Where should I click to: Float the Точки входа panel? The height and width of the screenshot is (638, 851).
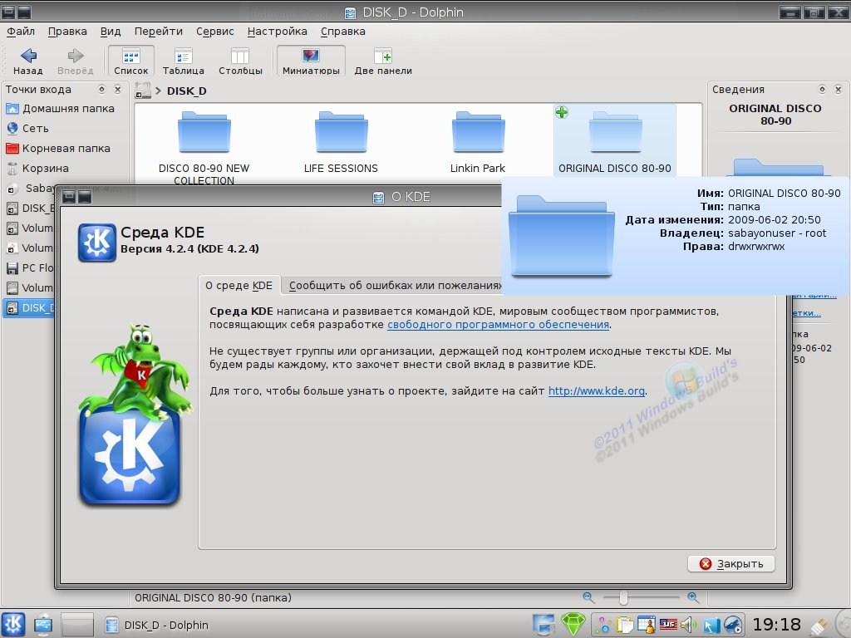click(x=101, y=89)
